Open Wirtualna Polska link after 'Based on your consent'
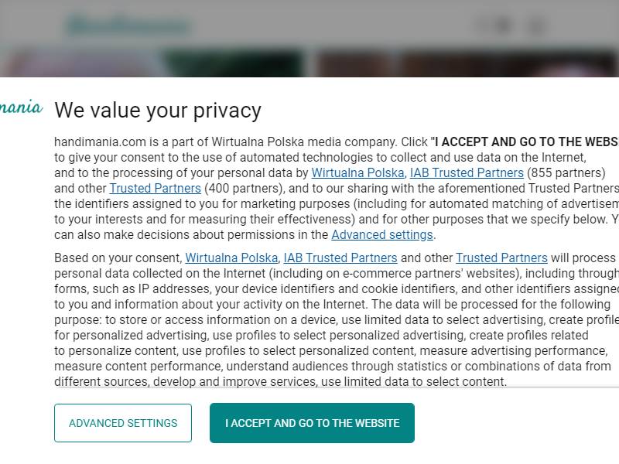This screenshot has height=464, width=619. click(231, 258)
